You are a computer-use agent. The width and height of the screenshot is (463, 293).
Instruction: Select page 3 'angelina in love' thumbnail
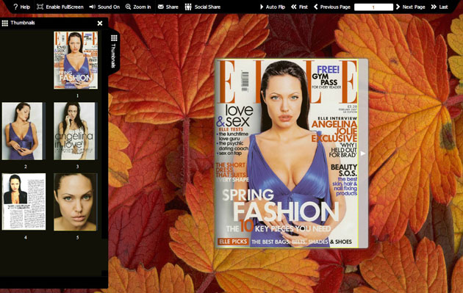click(x=75, y=131)
